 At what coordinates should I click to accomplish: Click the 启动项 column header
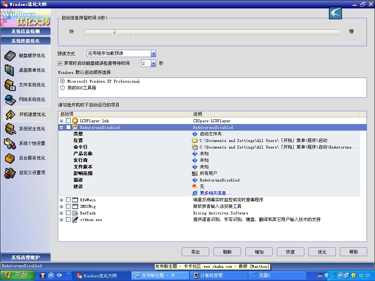click(x=125, y=114)
